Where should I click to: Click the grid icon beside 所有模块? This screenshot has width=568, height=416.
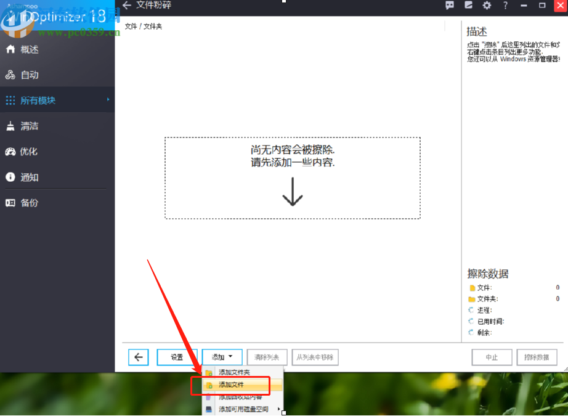coord(10,100)
